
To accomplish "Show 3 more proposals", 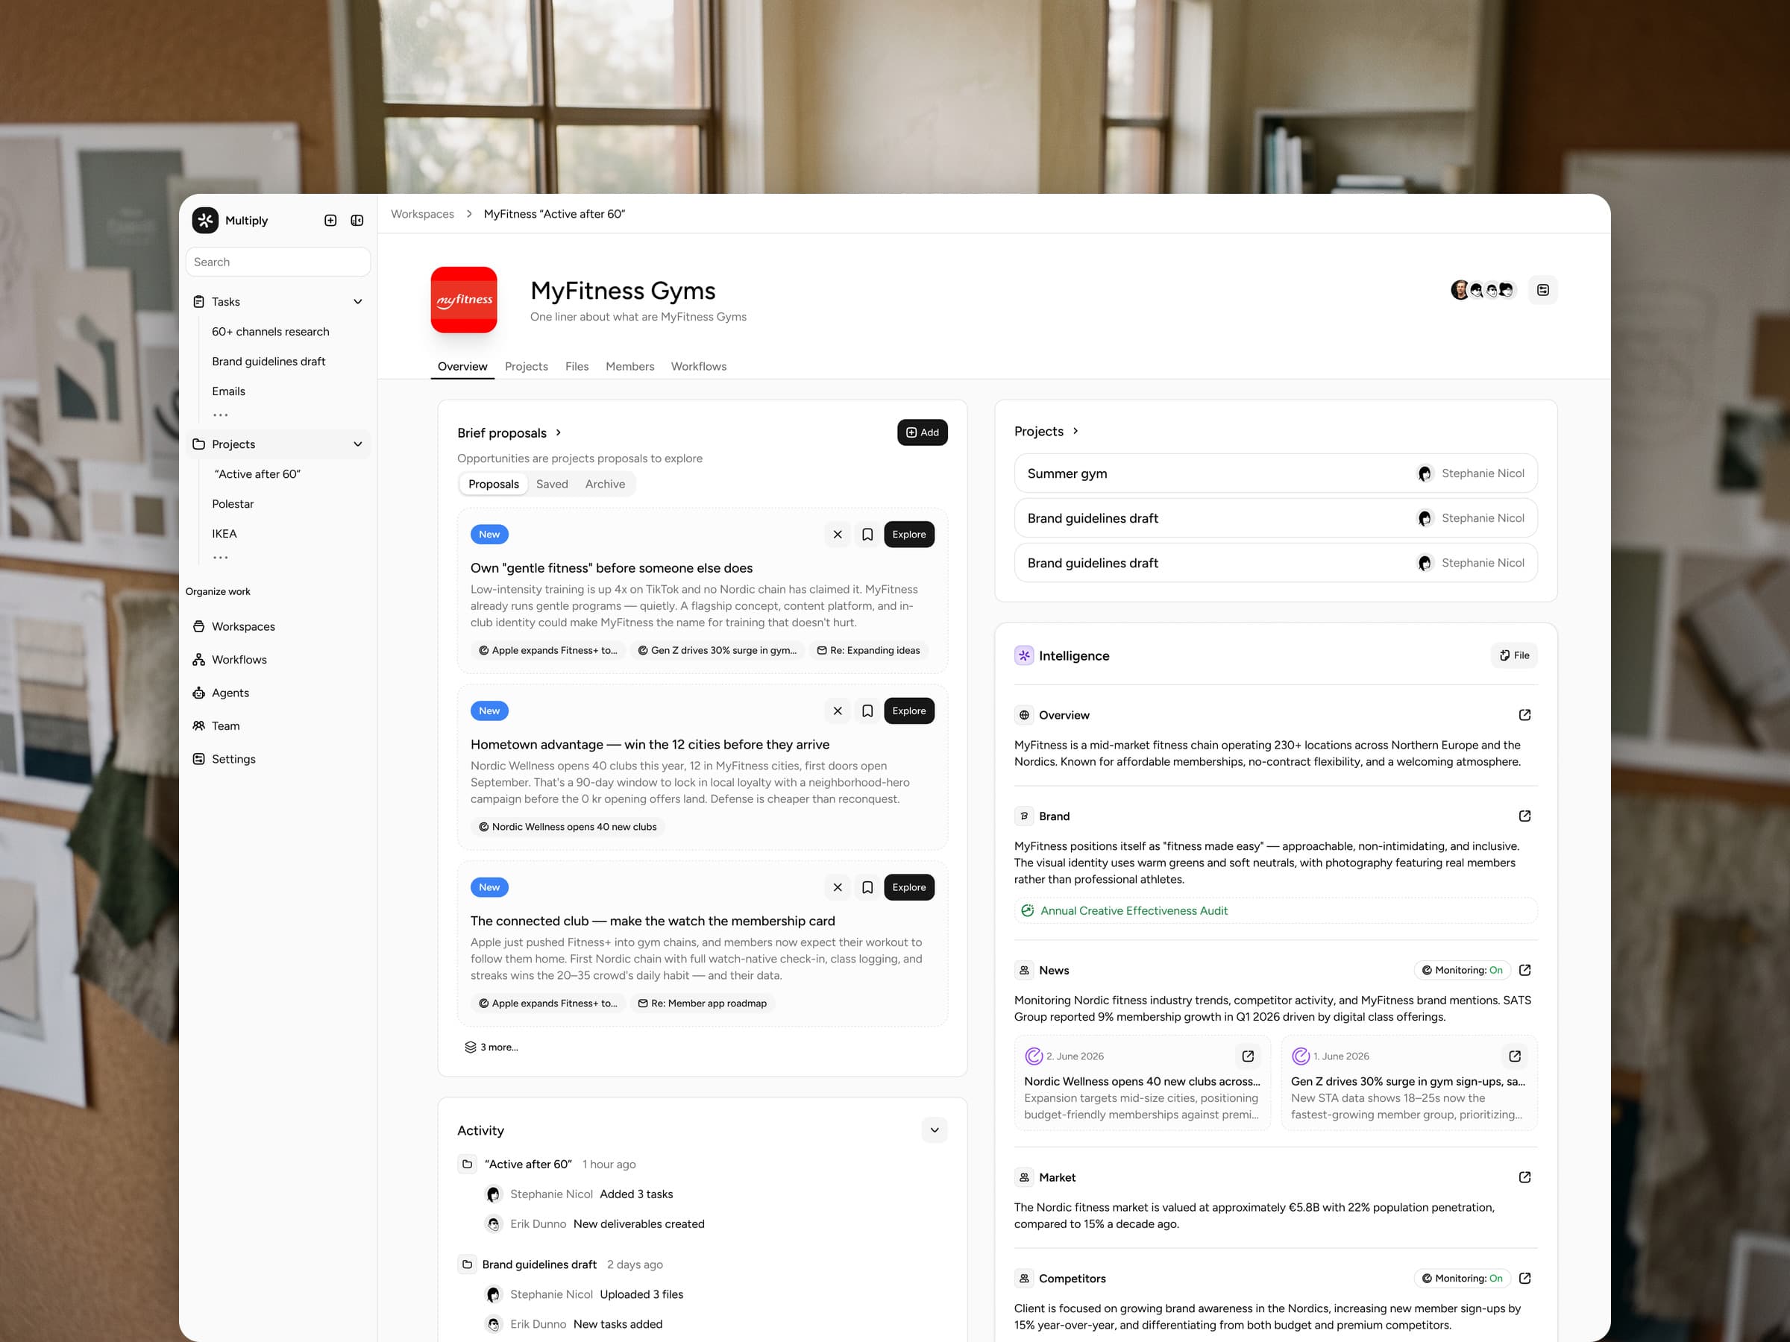I will tap(492, 1047).
